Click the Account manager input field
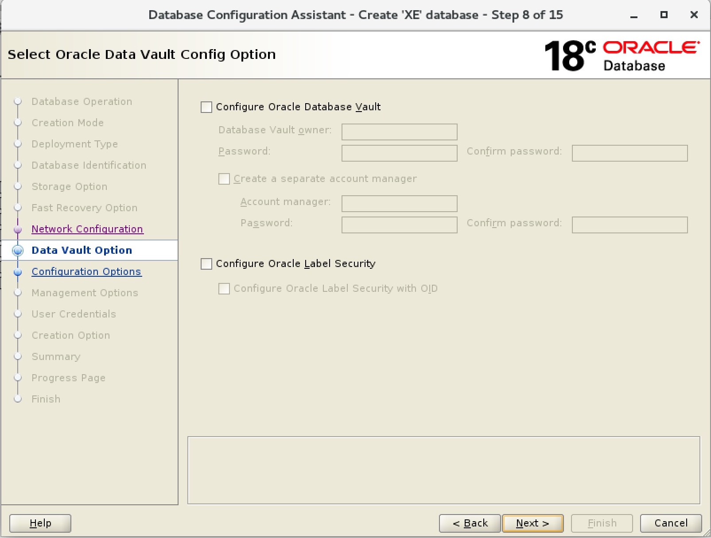The width and height of the screenshot is (711, 538). pyautogui.click(x=399, y=204)
